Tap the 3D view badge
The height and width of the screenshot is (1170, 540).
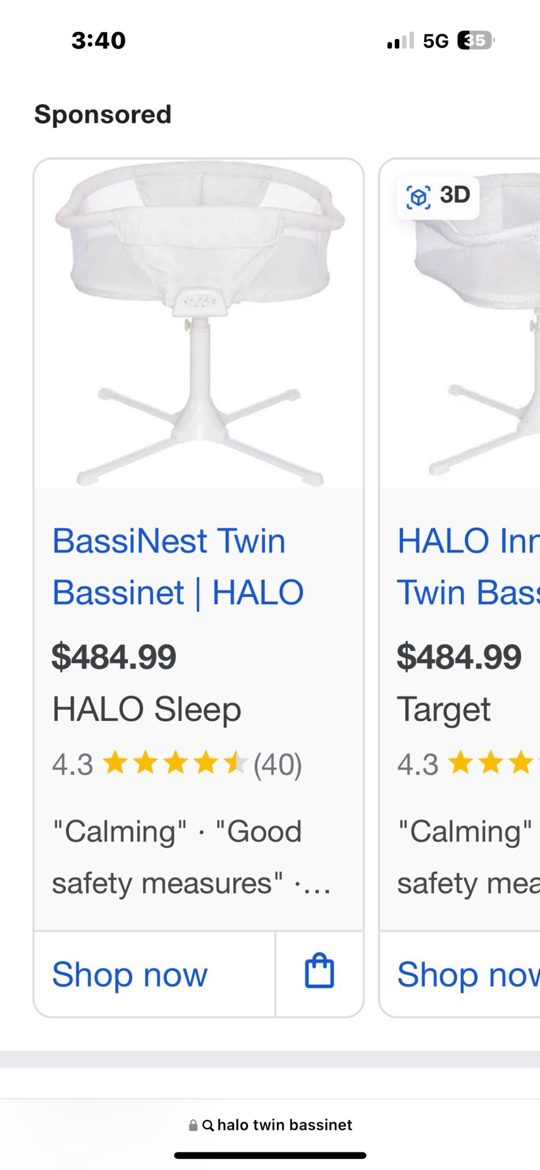[438, 196]
